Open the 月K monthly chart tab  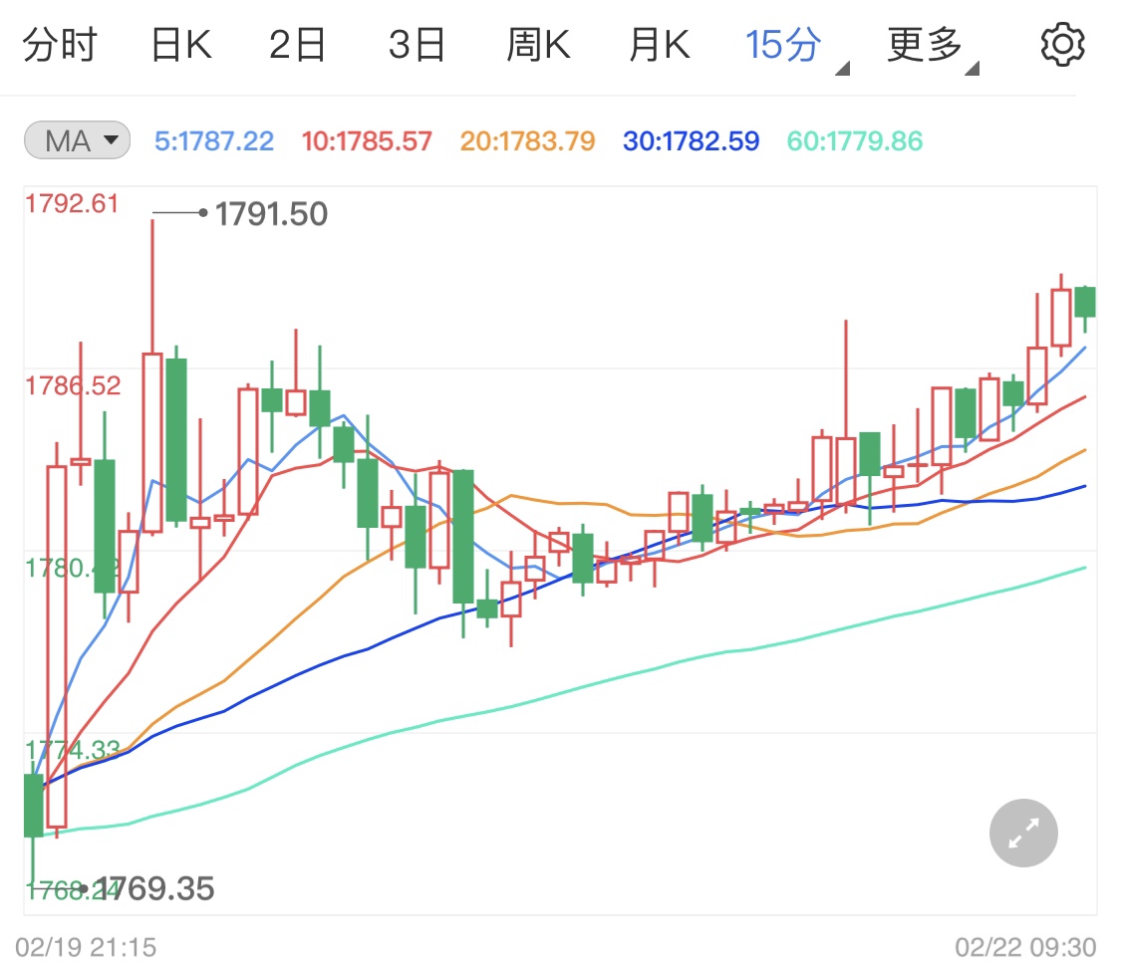coord(660,45)
